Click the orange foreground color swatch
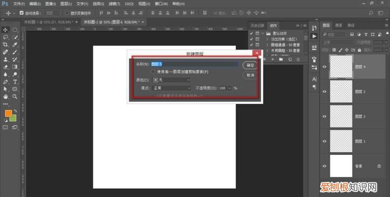390x197 pixels. [x=8, y=113]
